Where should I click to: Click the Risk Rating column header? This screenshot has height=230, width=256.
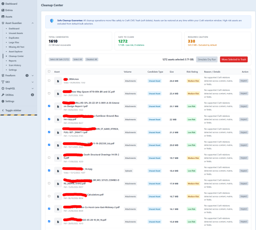tap(192, 72)
